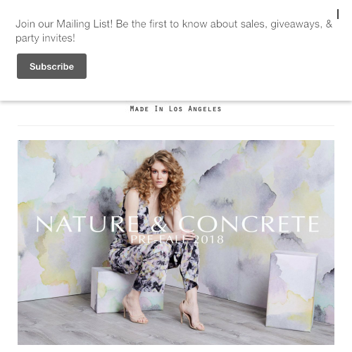
Task: Click the 'Join our Mailing List!' message text
Action: [64, 24]
